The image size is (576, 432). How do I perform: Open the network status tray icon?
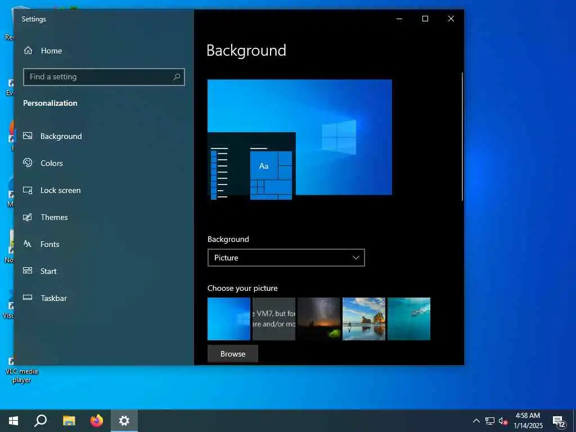click(x=490, y=421)
